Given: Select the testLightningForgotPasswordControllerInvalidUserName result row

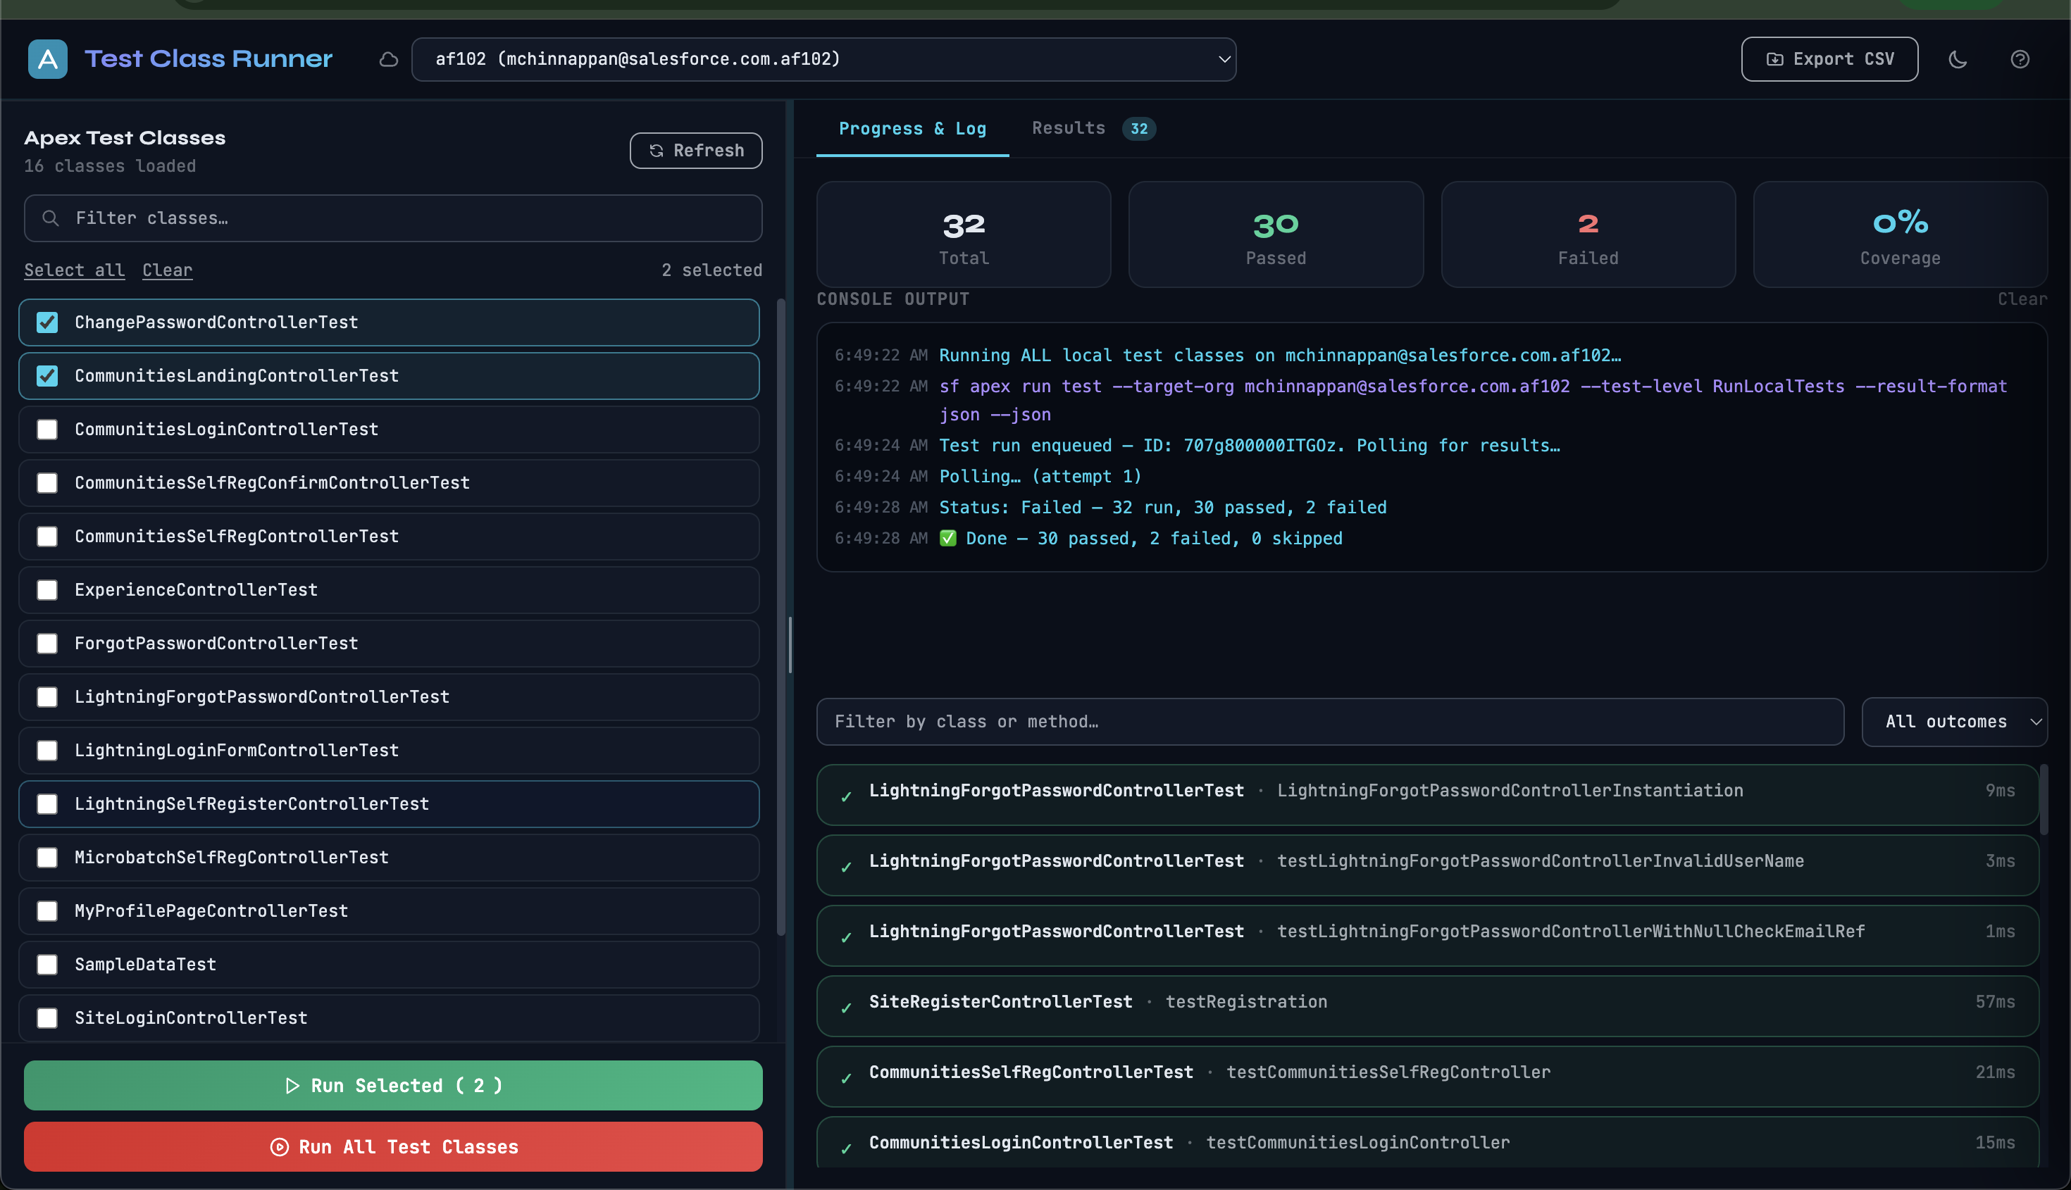Looking at the screenshot, I should pos(1428,865).
